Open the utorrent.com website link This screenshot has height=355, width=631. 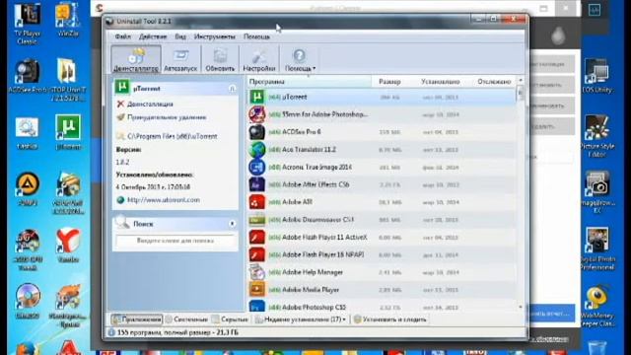(164, 200)
